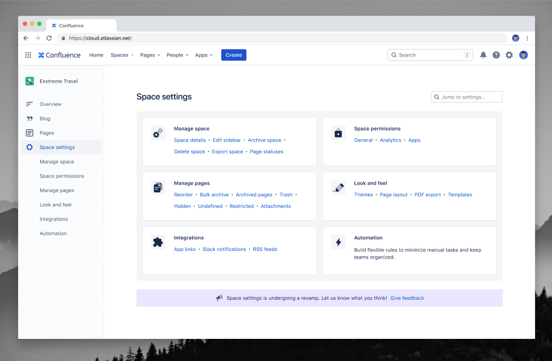The height and width of the screenshot is (361, 552).
Task: Click the Space settings gear icon in sidebar
Action: 30,147
